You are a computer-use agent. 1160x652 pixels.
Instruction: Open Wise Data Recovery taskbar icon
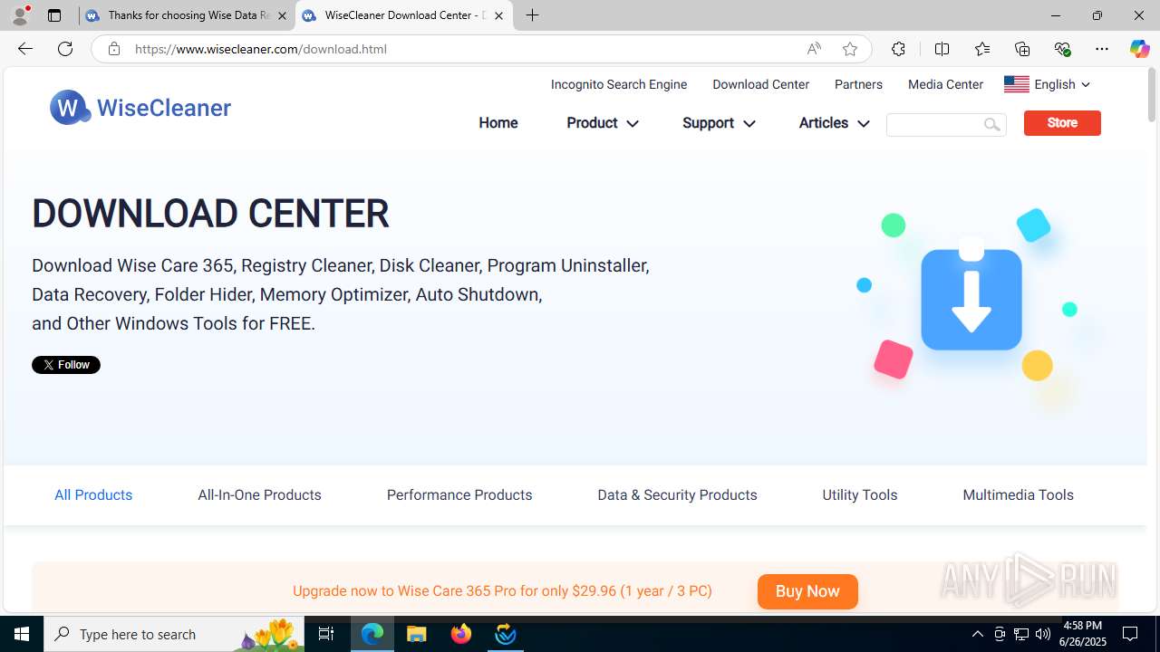[506, 634]
